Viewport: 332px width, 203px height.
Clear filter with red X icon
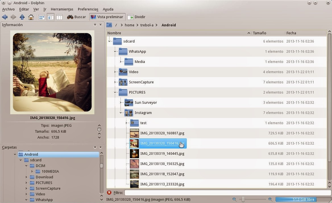pyautogui.click(x=109, y=193)
